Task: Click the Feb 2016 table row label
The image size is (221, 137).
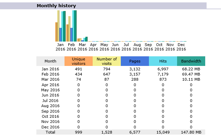Action: click(x=50, y=74)
